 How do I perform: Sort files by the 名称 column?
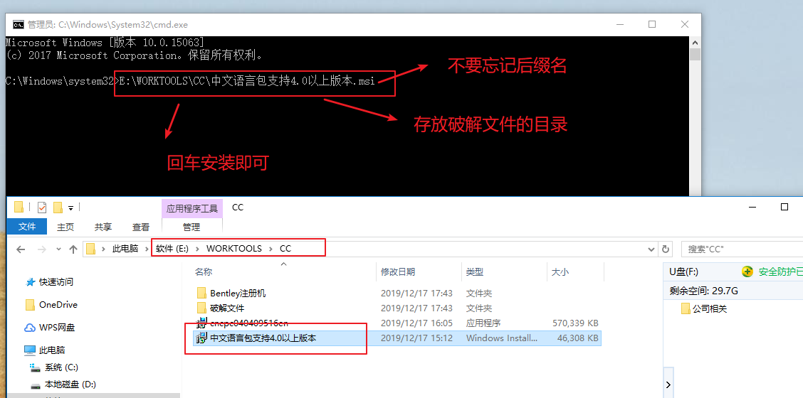tap(204, 272)
